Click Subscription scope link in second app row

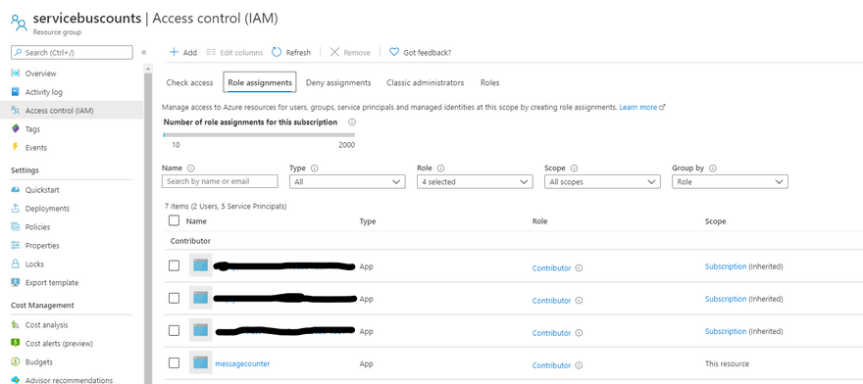(726, 299)
